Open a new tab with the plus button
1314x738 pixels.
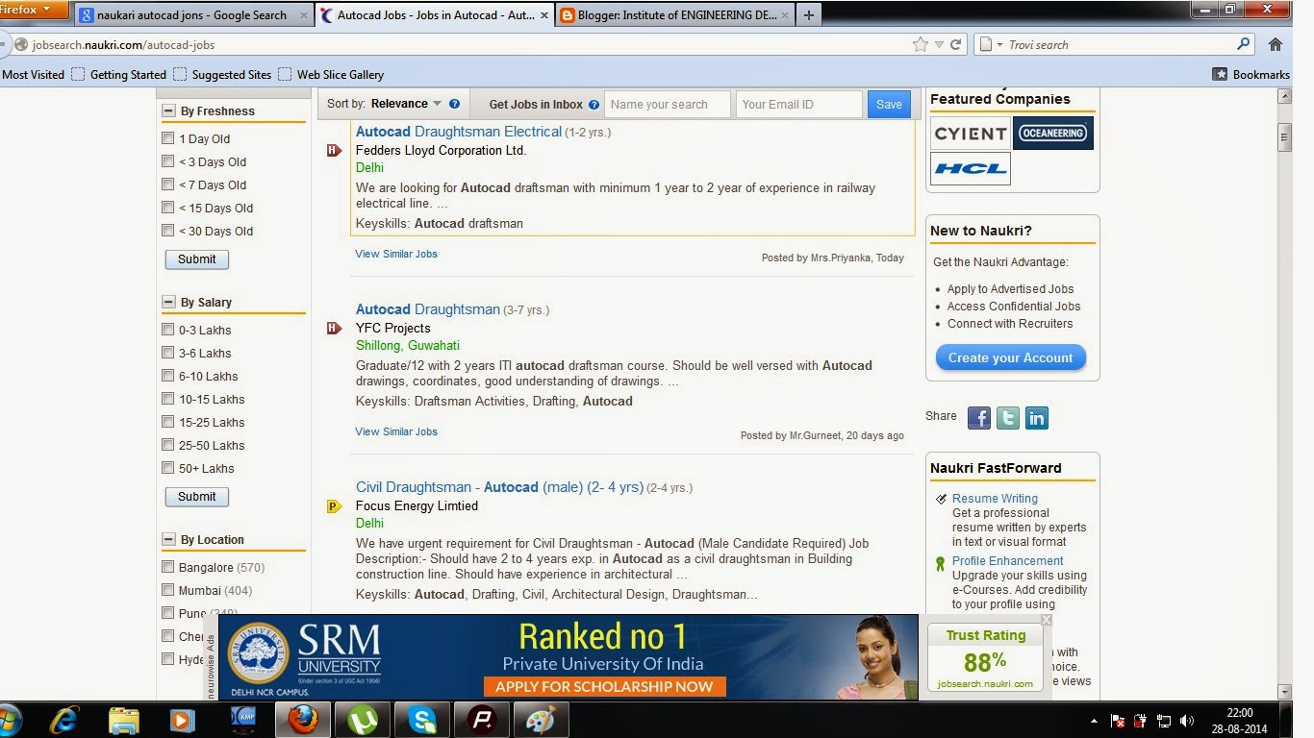coord(808,14)
